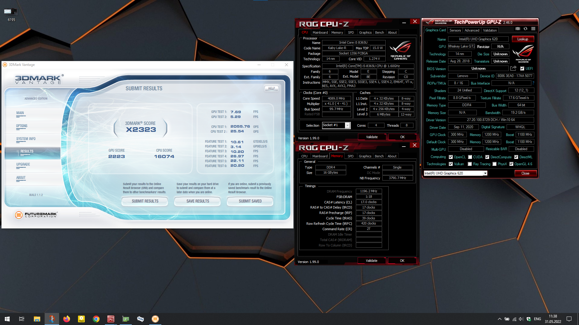Click the SAVE RESULTS button
The image size is (579, 325).
[198, 201]
